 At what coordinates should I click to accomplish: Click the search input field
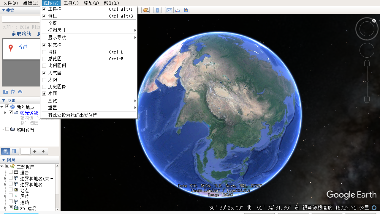coord(21,19)
